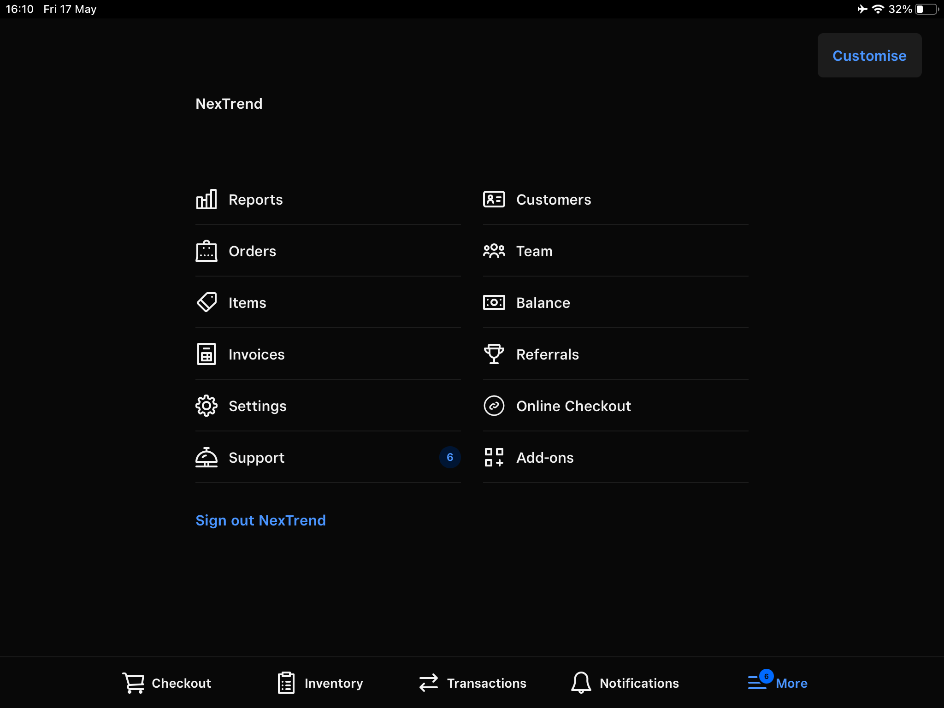The image size is (944, 708).
Task: Open the Transactions tab
Action: click(x=472, y=683)
